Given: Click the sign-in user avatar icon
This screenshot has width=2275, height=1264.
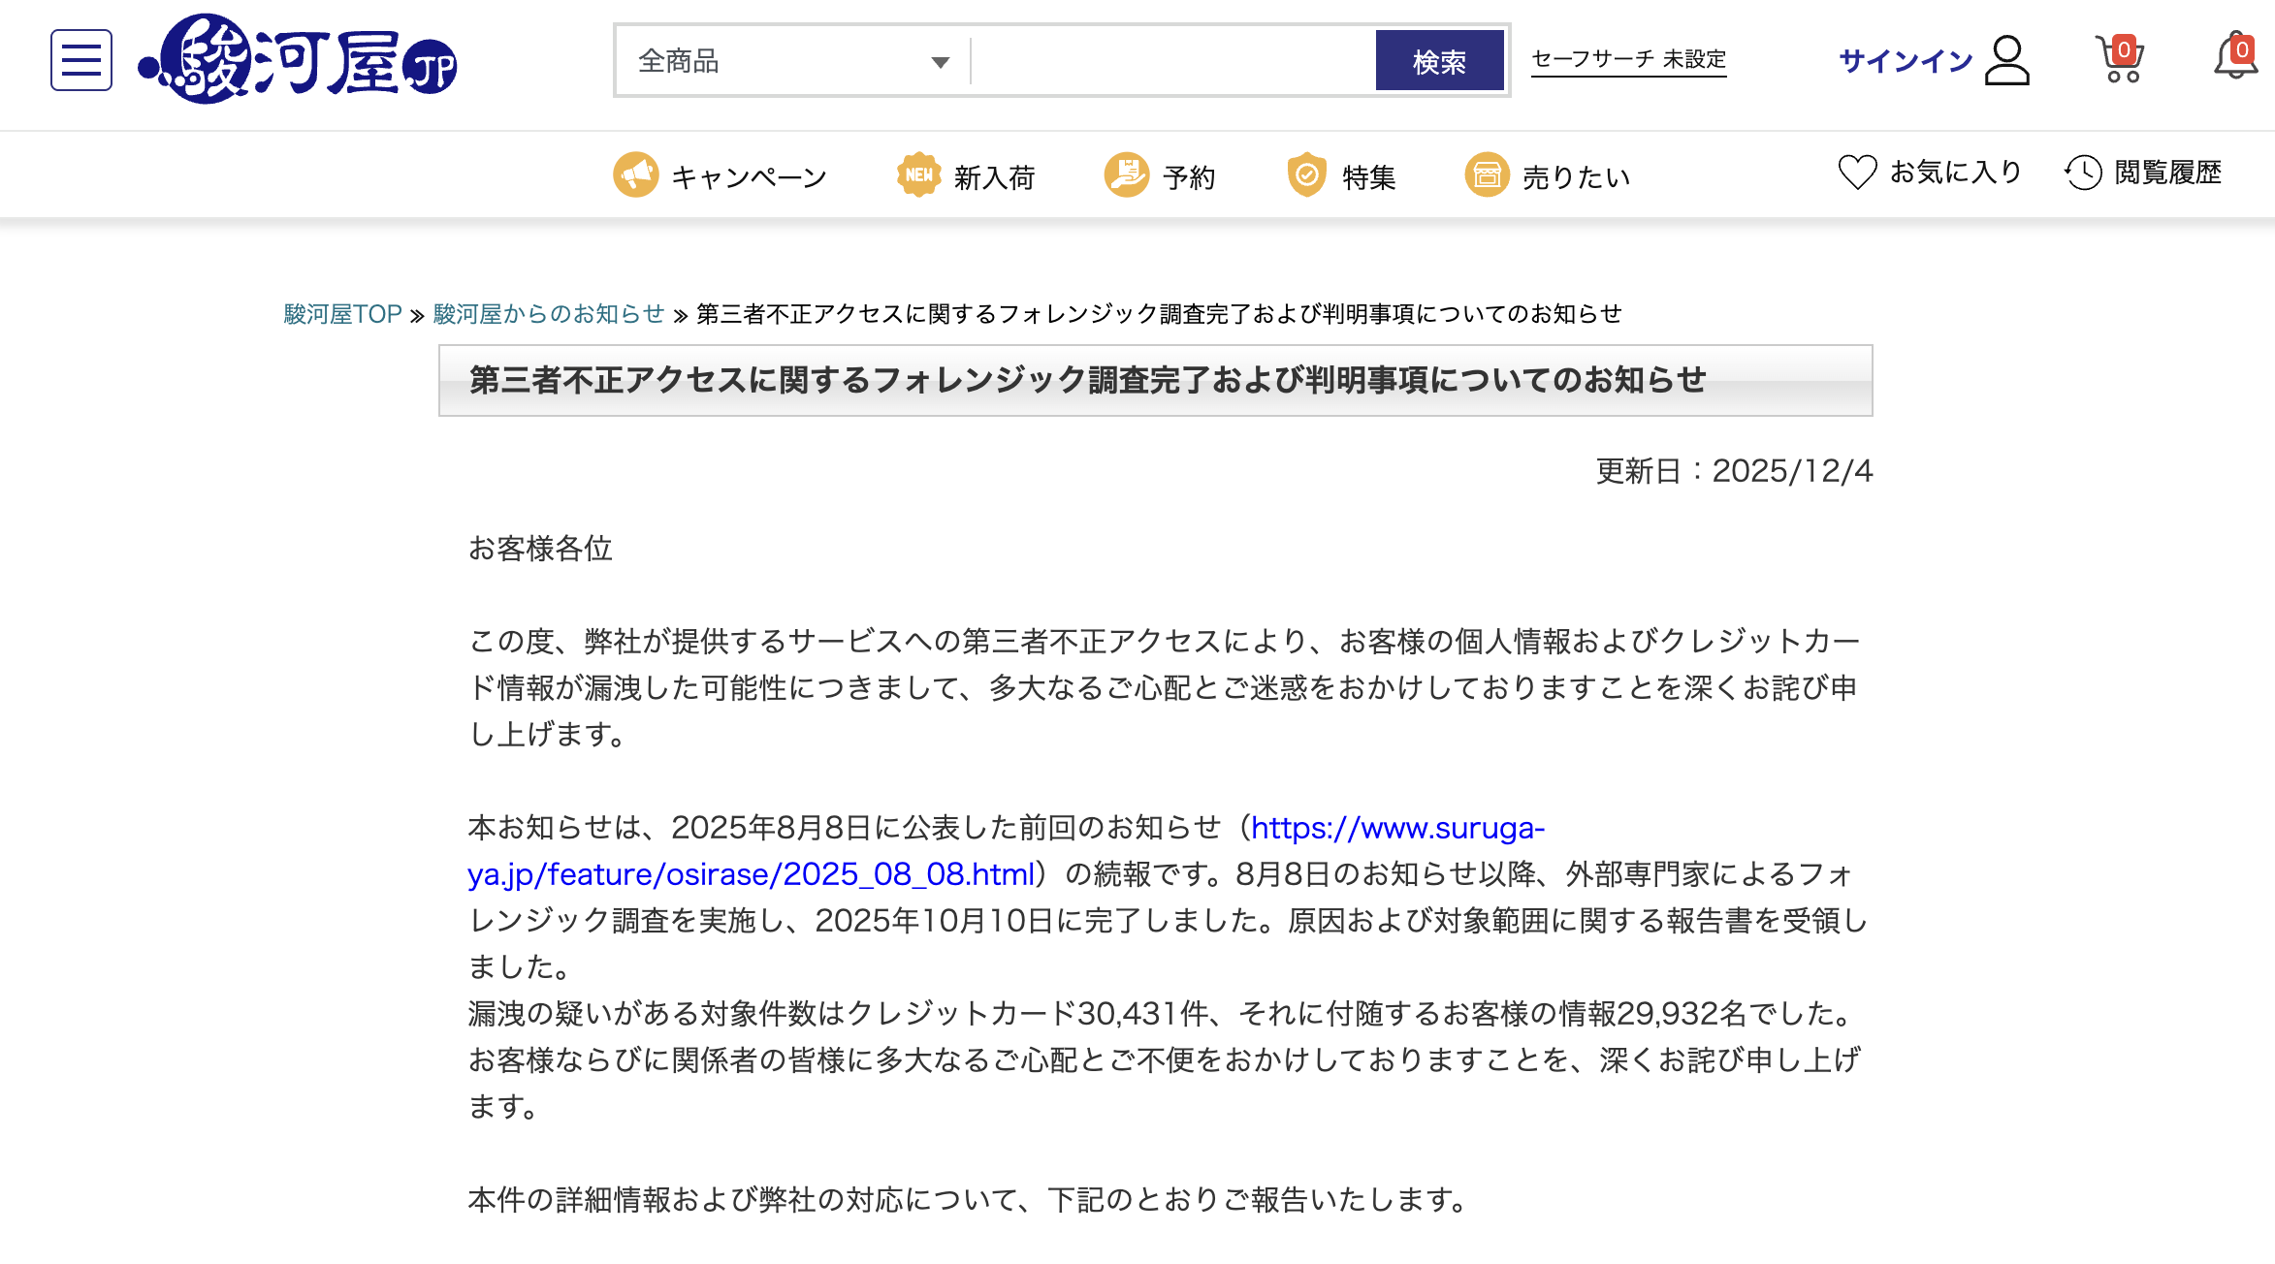Looking at the screenshot, I should (2006, 60).
